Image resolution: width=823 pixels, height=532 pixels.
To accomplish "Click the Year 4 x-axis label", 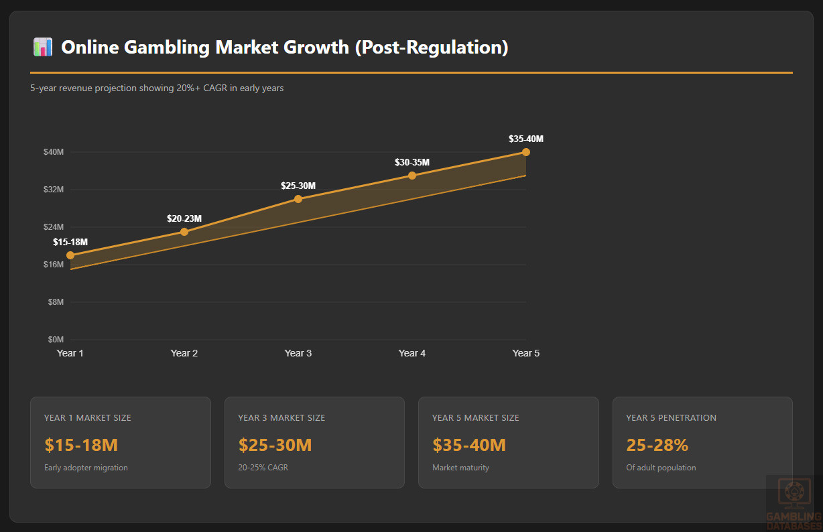I will [412, 353].
